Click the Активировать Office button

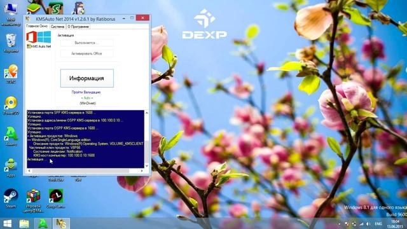tap(86, 53)
